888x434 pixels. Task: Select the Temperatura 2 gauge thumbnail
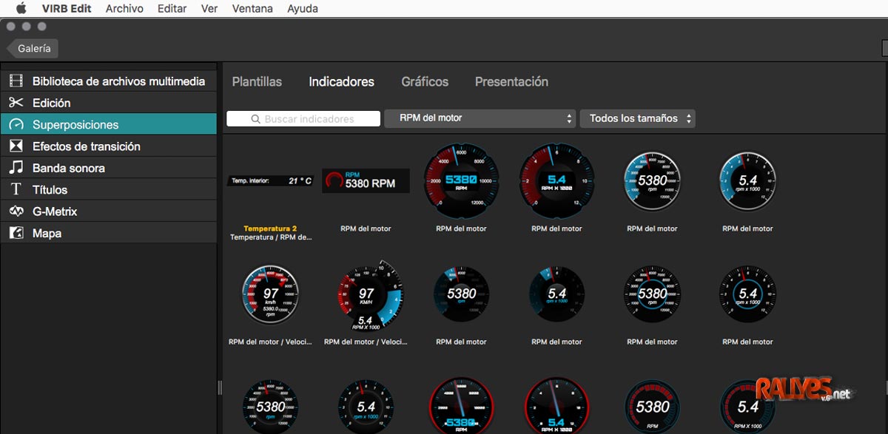270,181
